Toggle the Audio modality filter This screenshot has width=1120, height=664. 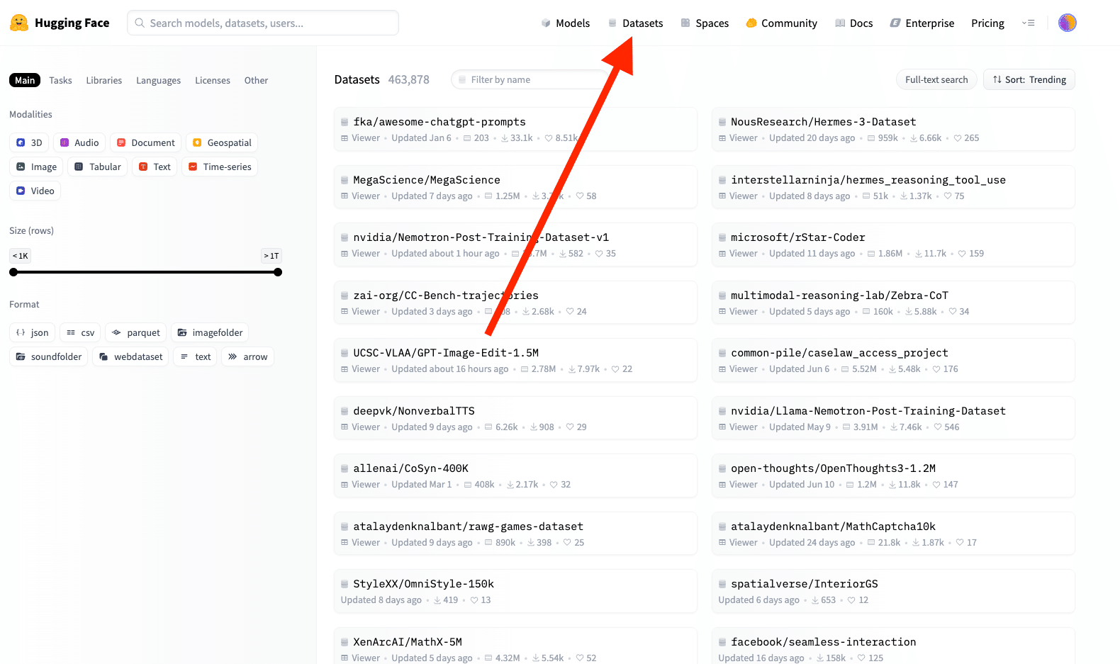[79, 142]
